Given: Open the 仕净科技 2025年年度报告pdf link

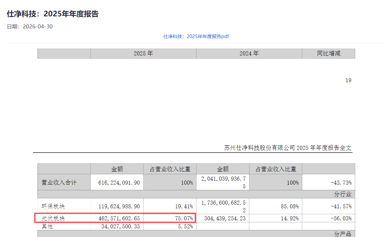Looking at the screenshot, I should [x=196, y=36].
